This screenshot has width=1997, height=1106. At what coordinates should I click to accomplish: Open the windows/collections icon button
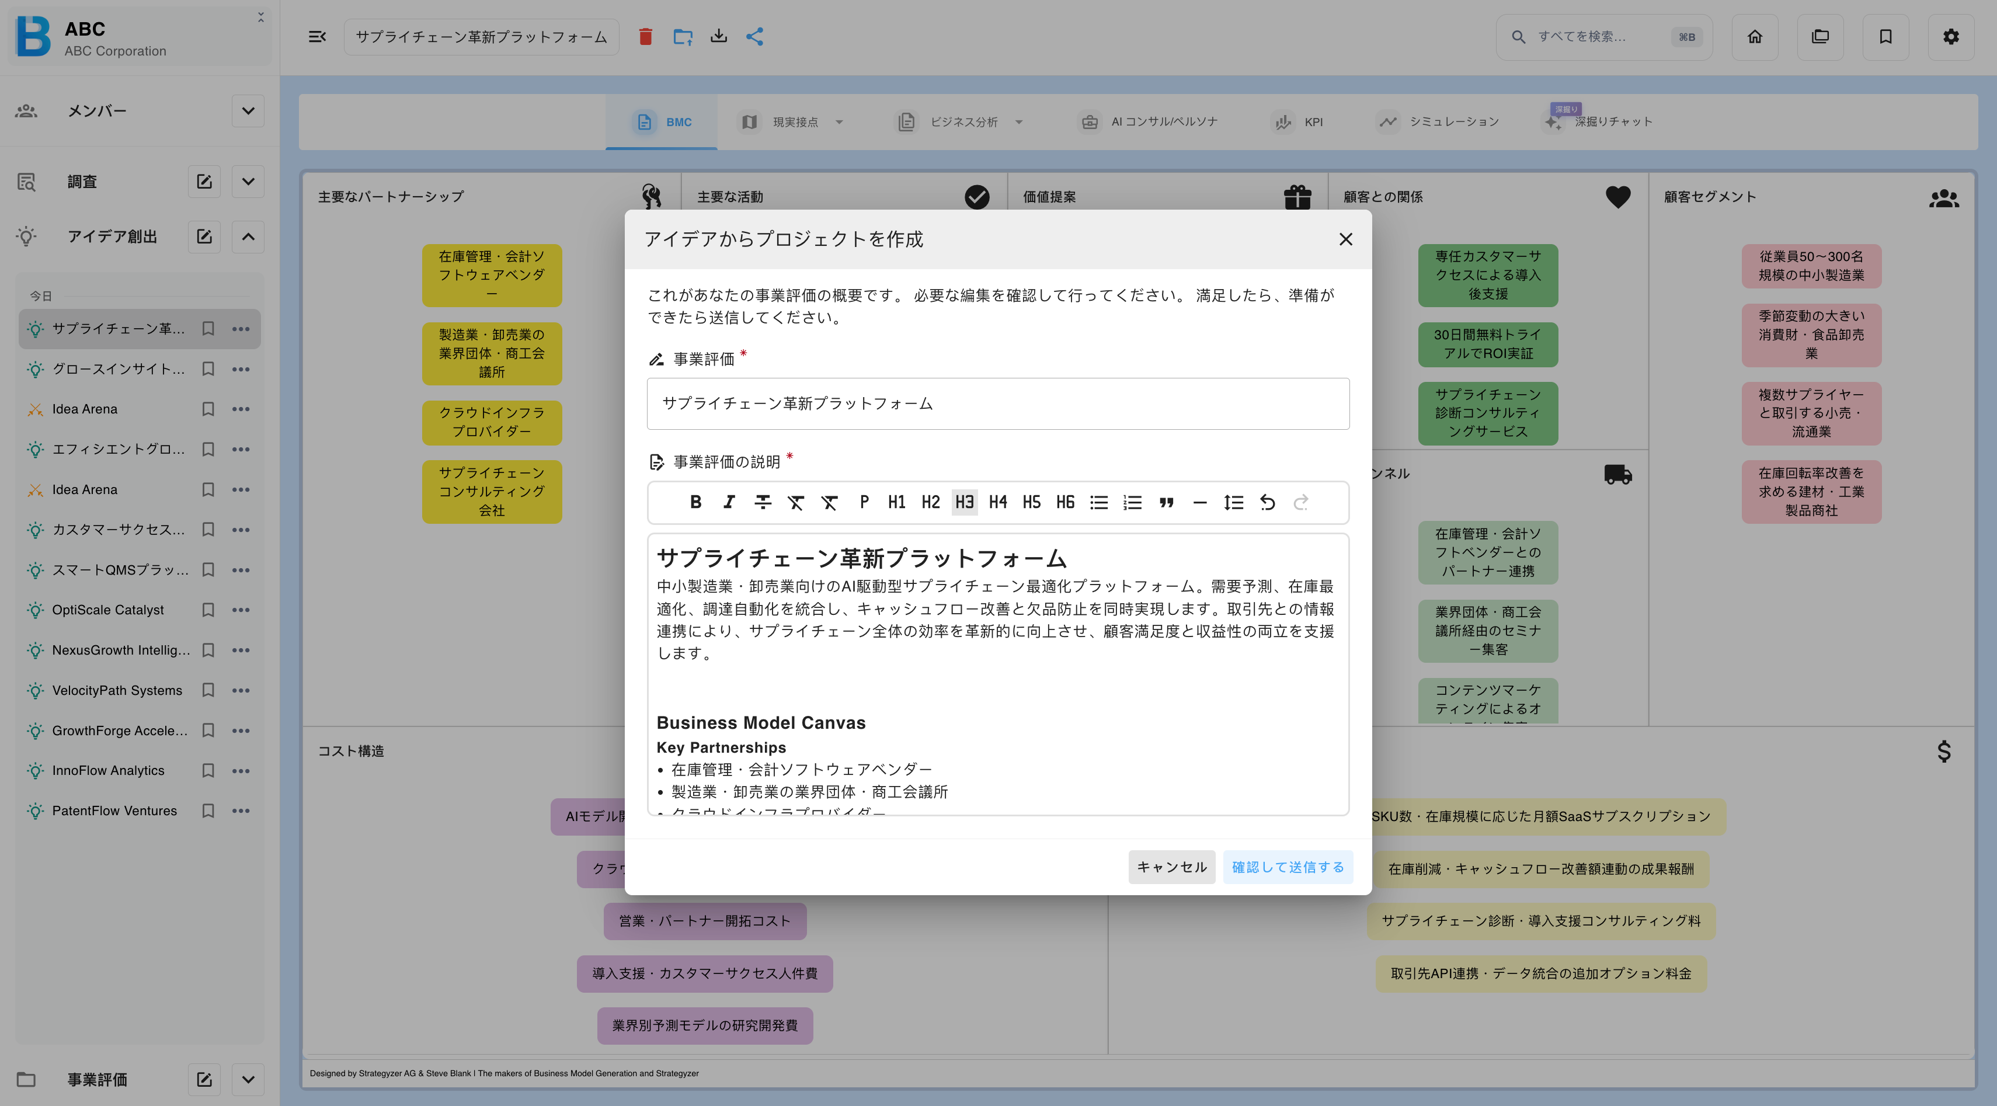coord(1820,36)
